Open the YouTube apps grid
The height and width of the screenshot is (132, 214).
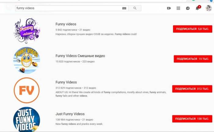pyautogui.click(x=178, y=8)
